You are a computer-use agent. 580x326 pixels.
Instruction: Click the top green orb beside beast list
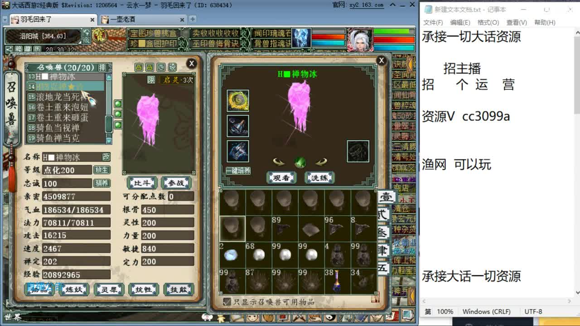point(118,104)
